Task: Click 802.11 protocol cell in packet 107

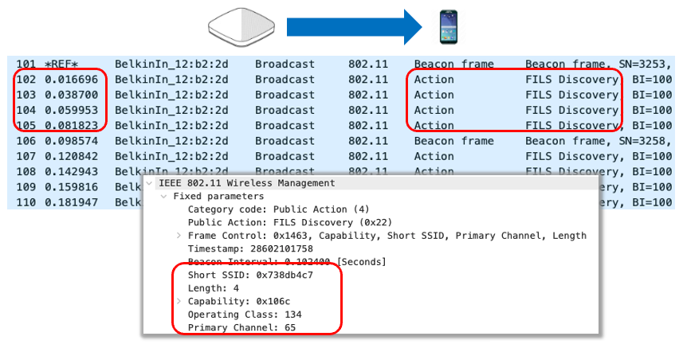Action: click(368, 156)
